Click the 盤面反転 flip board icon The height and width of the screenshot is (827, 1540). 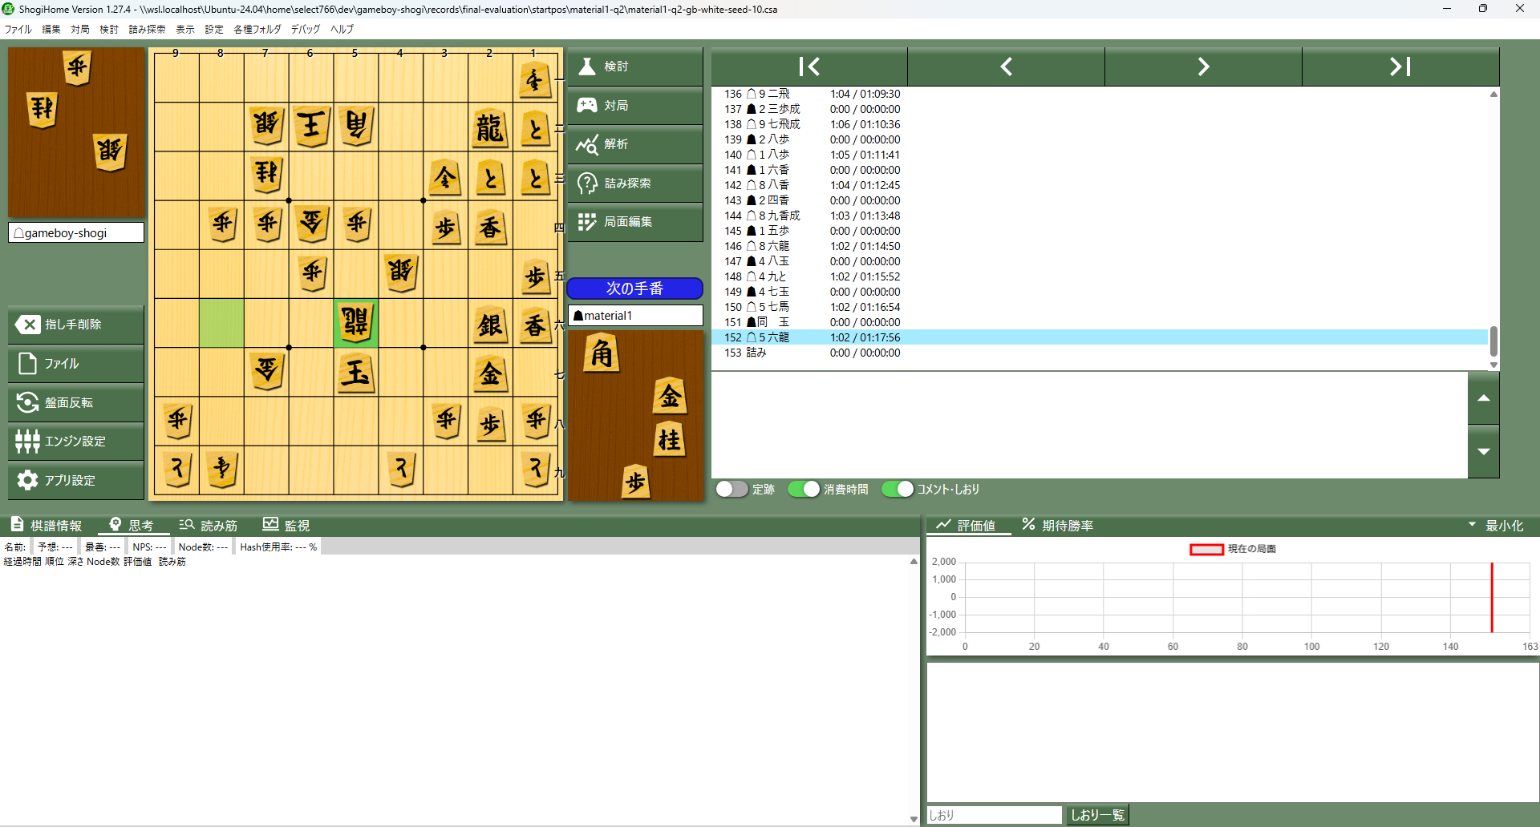pos(27,402)
